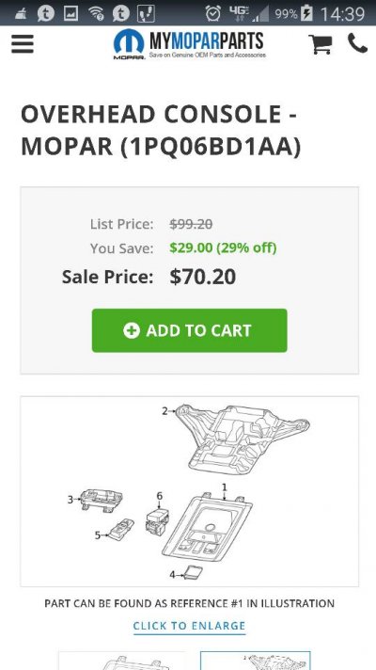Go to MyMoparParts home via logo
376x670 pixels.
point(190,43)
